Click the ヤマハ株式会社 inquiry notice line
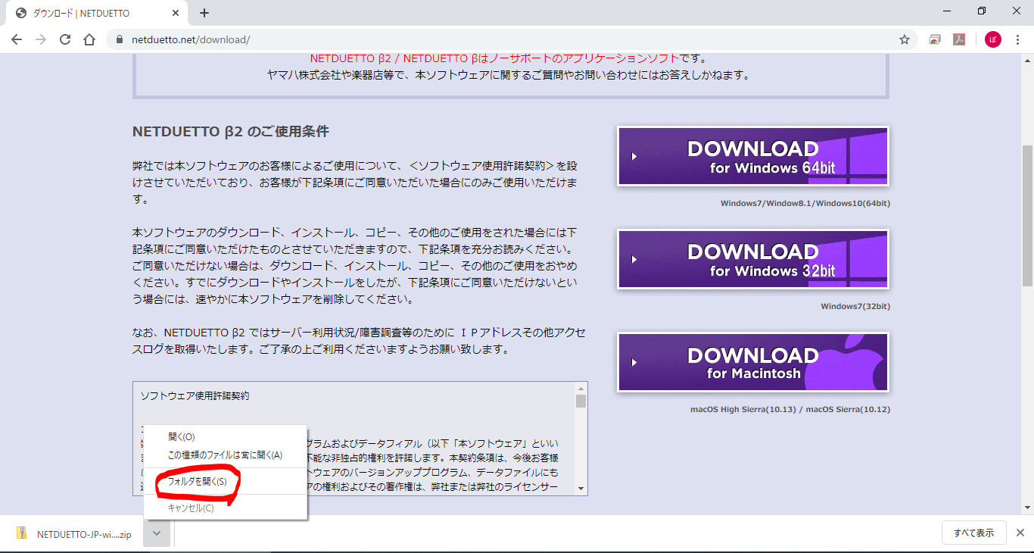 (x=508, y=75)
